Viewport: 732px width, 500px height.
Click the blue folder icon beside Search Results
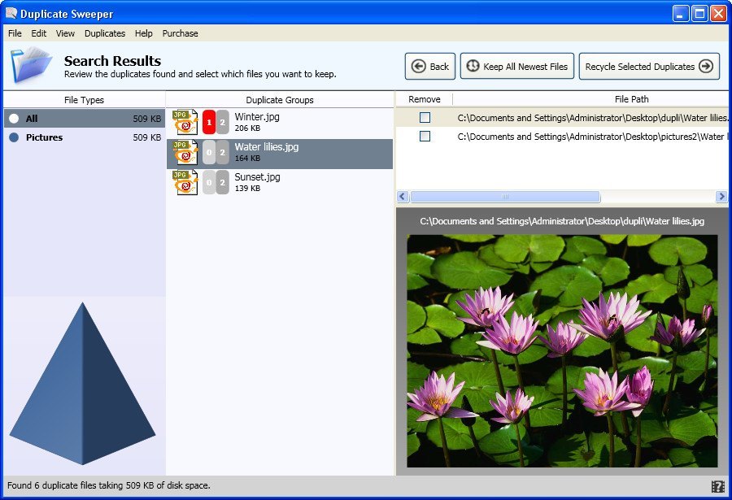(x=31, y=63)
